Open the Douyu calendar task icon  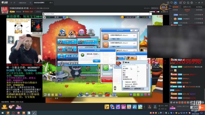click(181, 3)
